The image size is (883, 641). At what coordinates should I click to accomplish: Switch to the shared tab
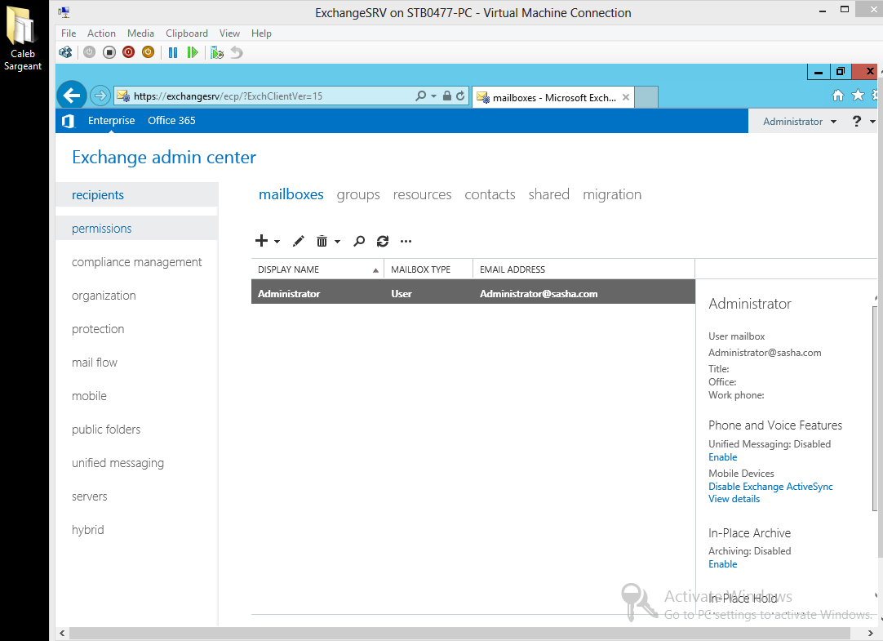(549, 195)
